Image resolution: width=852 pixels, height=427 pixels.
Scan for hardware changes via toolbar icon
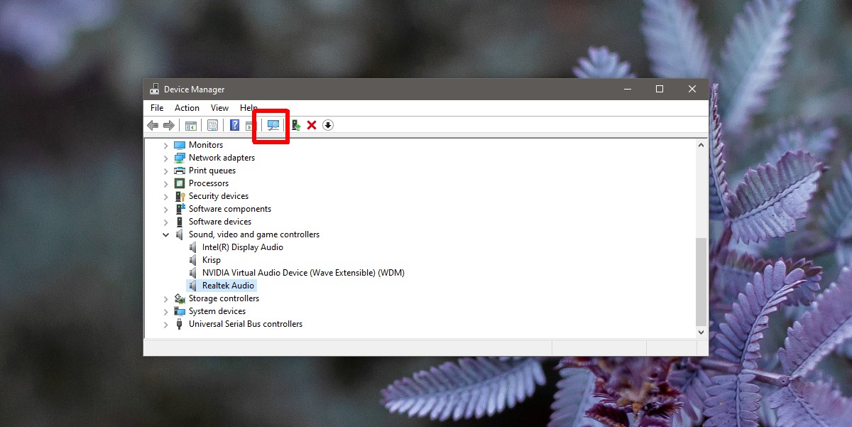click(x=273, y=125)
